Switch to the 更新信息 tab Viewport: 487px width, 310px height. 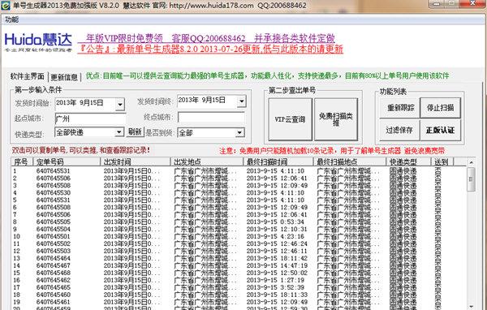(64, 77)
